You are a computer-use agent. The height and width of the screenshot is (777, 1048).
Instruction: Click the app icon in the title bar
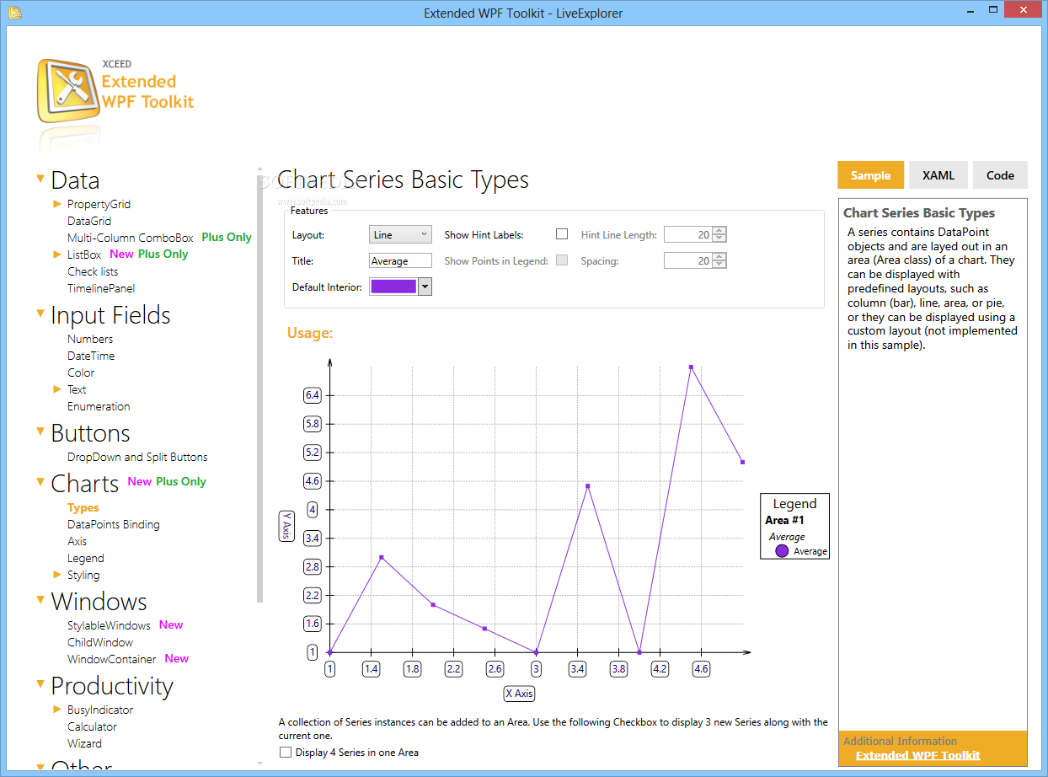point(14,13)
